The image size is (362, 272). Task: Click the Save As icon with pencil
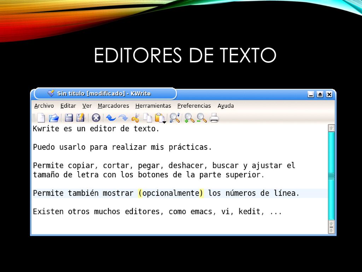[80, 118]
